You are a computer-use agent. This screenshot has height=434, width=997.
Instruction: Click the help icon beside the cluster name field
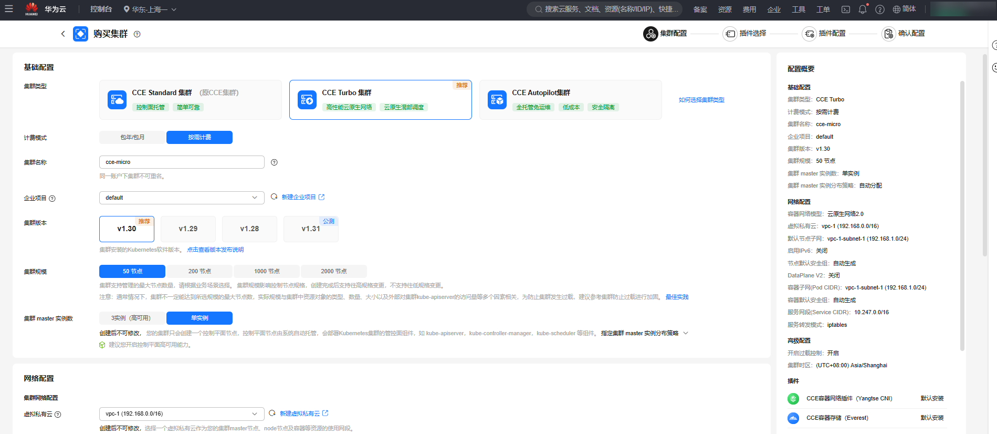pos(274,162)
